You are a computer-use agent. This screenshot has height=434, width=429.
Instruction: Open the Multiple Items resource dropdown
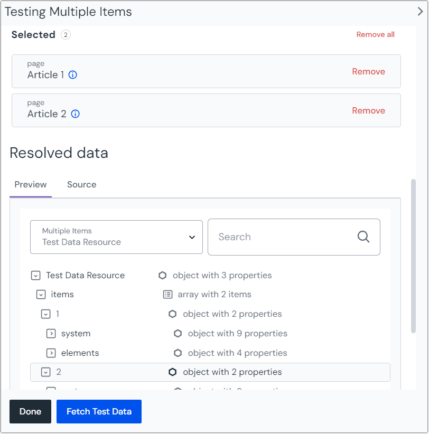pos(116,237)
